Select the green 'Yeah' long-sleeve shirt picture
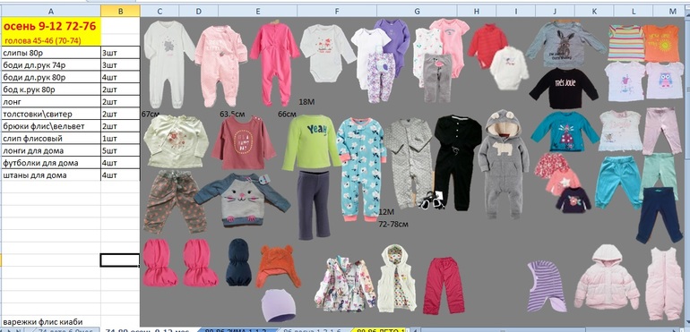Image resolution: width=690 pixels, height=332 pixels. (312, 142)
